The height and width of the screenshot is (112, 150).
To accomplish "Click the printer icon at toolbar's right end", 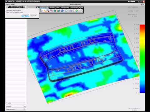I will [x=82, y=7].
